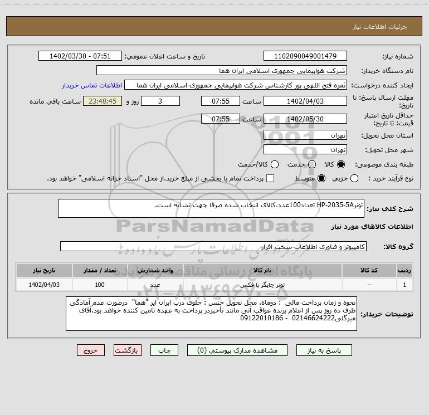This screenshot has height=415, width=429.
Task: Click the تونر چاپگر یا فکس item cell
Action: (262, 285)
